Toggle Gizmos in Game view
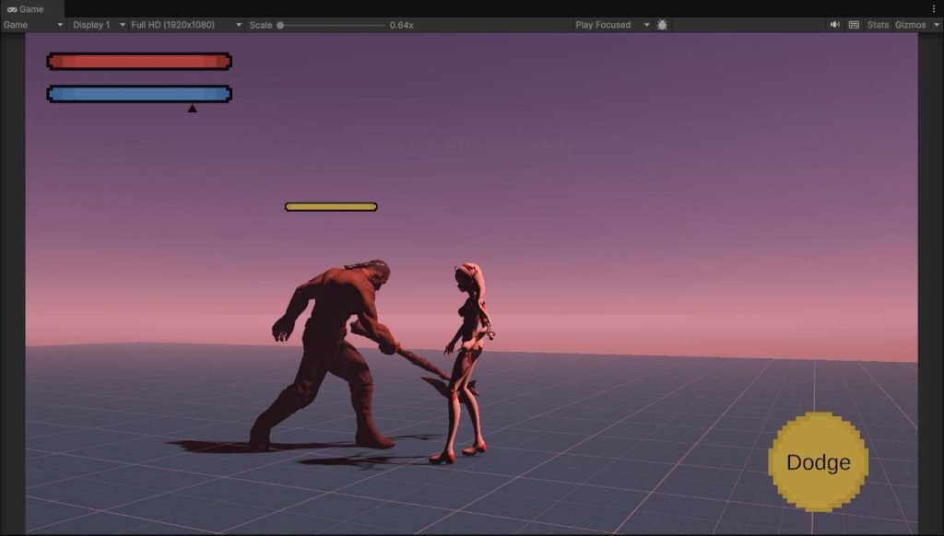This screenshot has width=944, height=536. (x=910, y=25)
